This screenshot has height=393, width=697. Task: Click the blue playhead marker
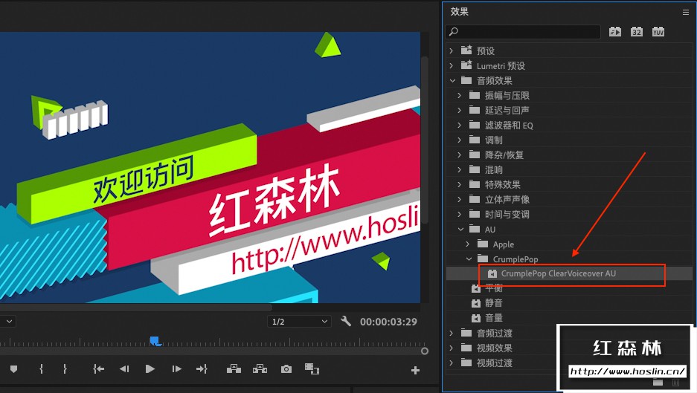coord(155,341)
